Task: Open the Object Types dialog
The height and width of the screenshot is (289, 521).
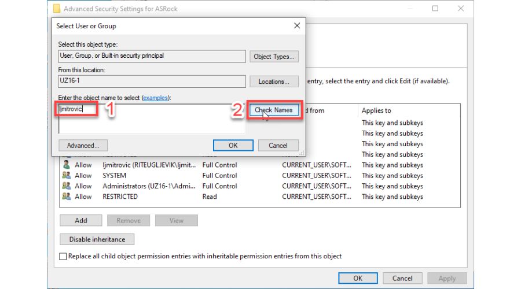Action: pyautogui.click(x=274, y=57)
